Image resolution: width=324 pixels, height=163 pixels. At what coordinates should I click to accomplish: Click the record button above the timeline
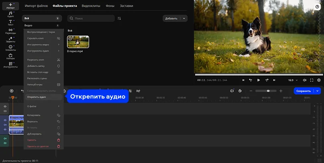[x=12, y=91]
